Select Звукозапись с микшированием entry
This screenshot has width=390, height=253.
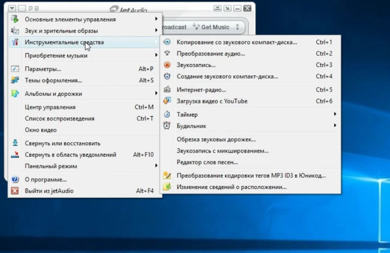click(250, 151)
